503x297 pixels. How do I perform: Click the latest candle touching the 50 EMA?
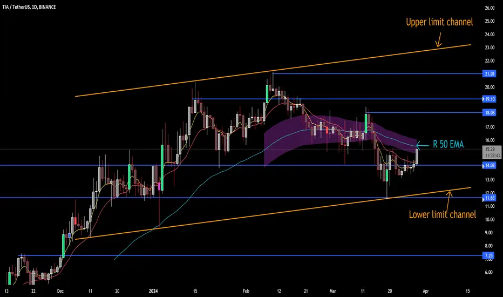pyautogui.click(x=417, y=157)
